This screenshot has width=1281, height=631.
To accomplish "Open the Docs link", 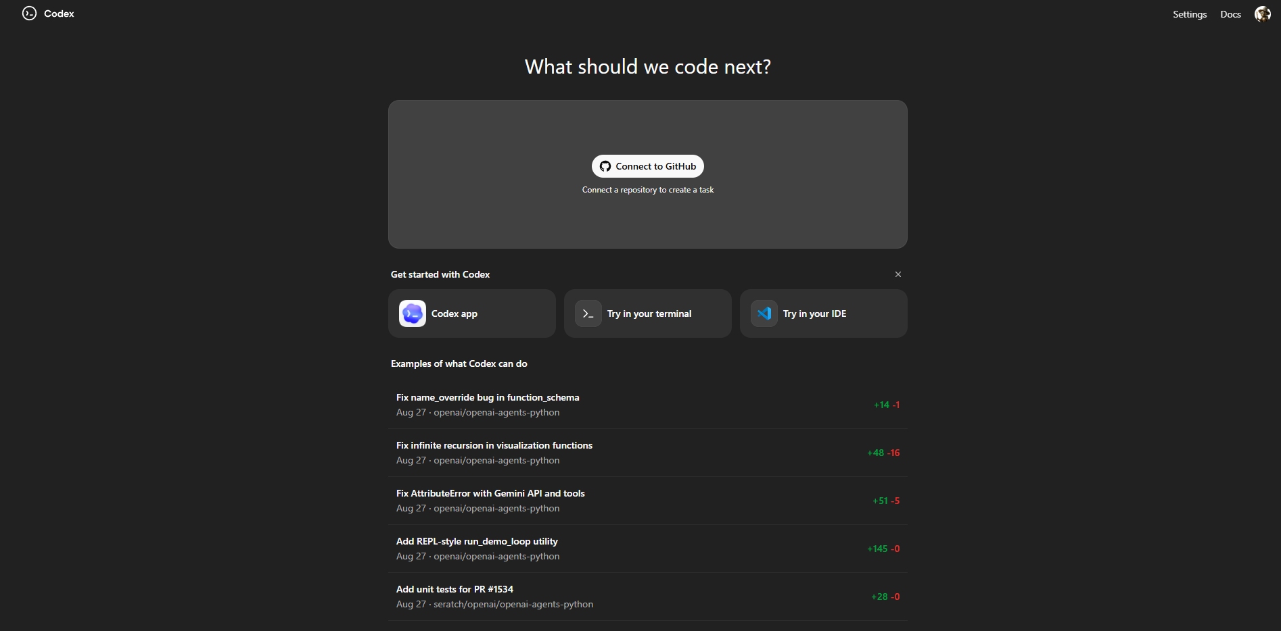I will pos(1230,14).
